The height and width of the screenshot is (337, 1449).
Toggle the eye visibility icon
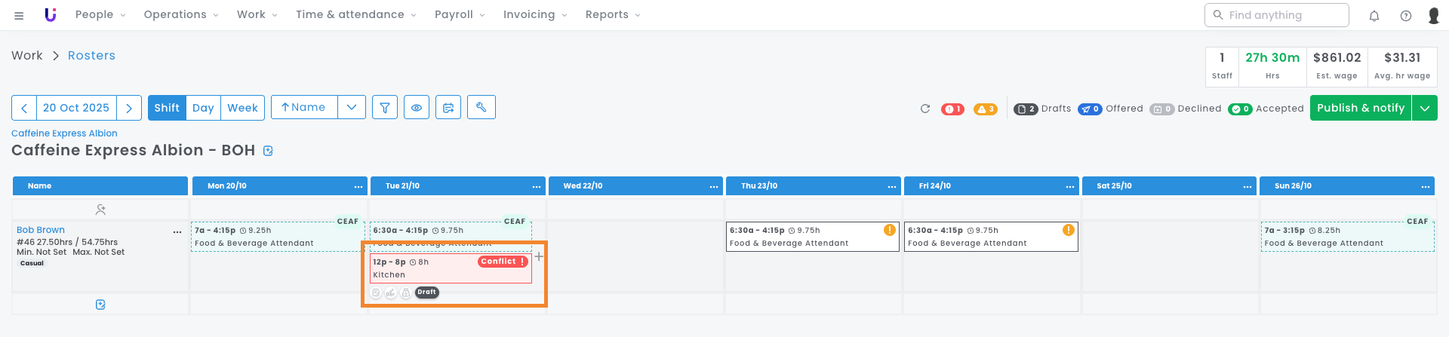coord(417,108)
